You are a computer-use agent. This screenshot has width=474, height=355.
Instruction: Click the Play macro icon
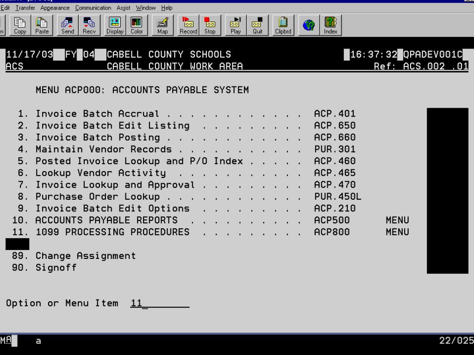pyautogui.click(x=236, y=25)
